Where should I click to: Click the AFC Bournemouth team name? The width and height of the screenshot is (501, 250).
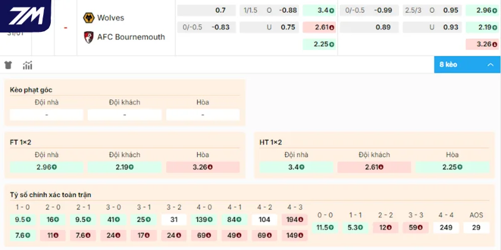click(131, 37)
